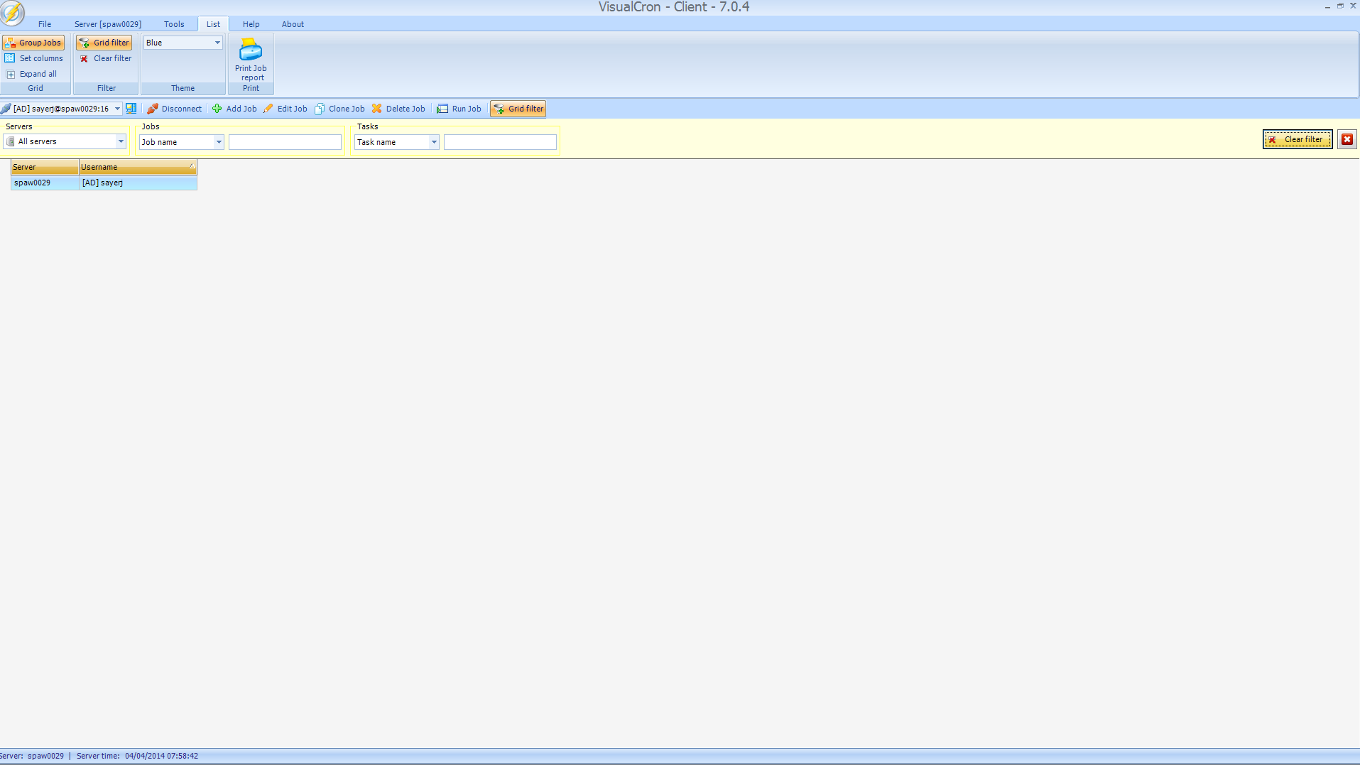The height and width of the screenshot is (765, 1360).
Task: Toggle Group Jobs in the ribbon
Action: (33, 43)
